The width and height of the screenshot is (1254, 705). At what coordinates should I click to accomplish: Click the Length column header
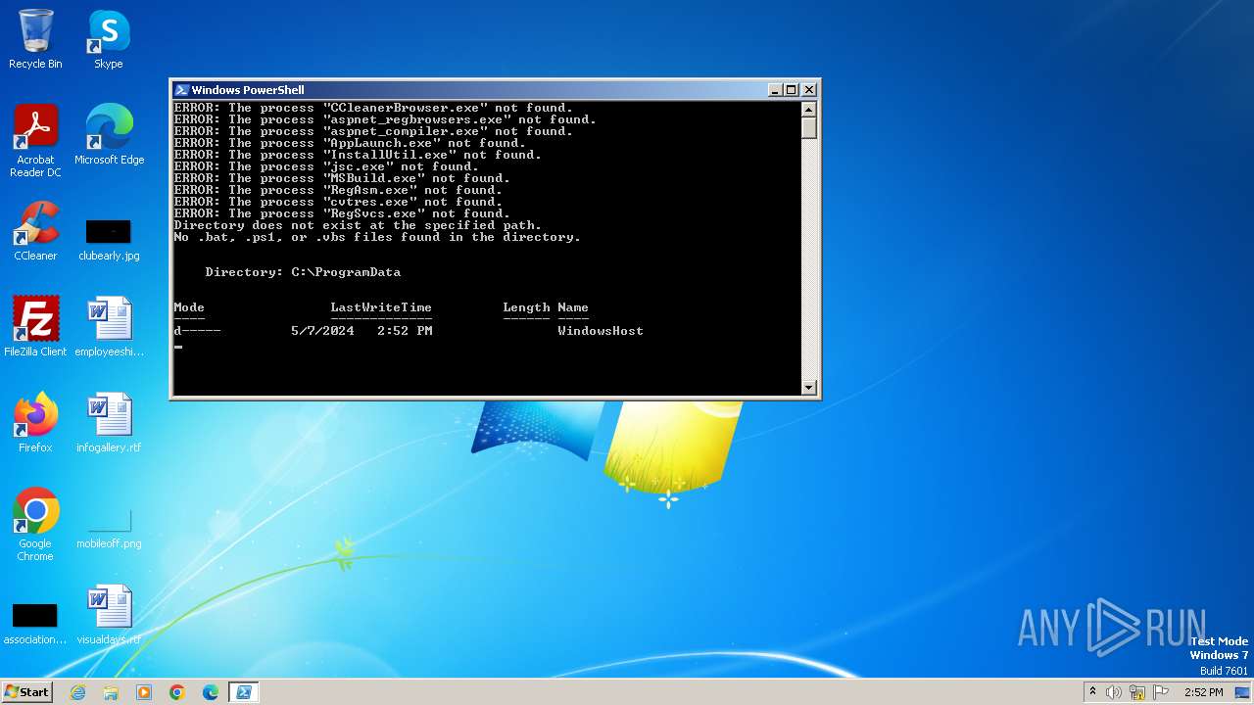[526, 307]
